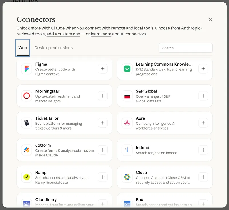Image resolution: width=229 pixels, height=210 pixels.
Task: Click the Aura connector icon
Action: 127,123
